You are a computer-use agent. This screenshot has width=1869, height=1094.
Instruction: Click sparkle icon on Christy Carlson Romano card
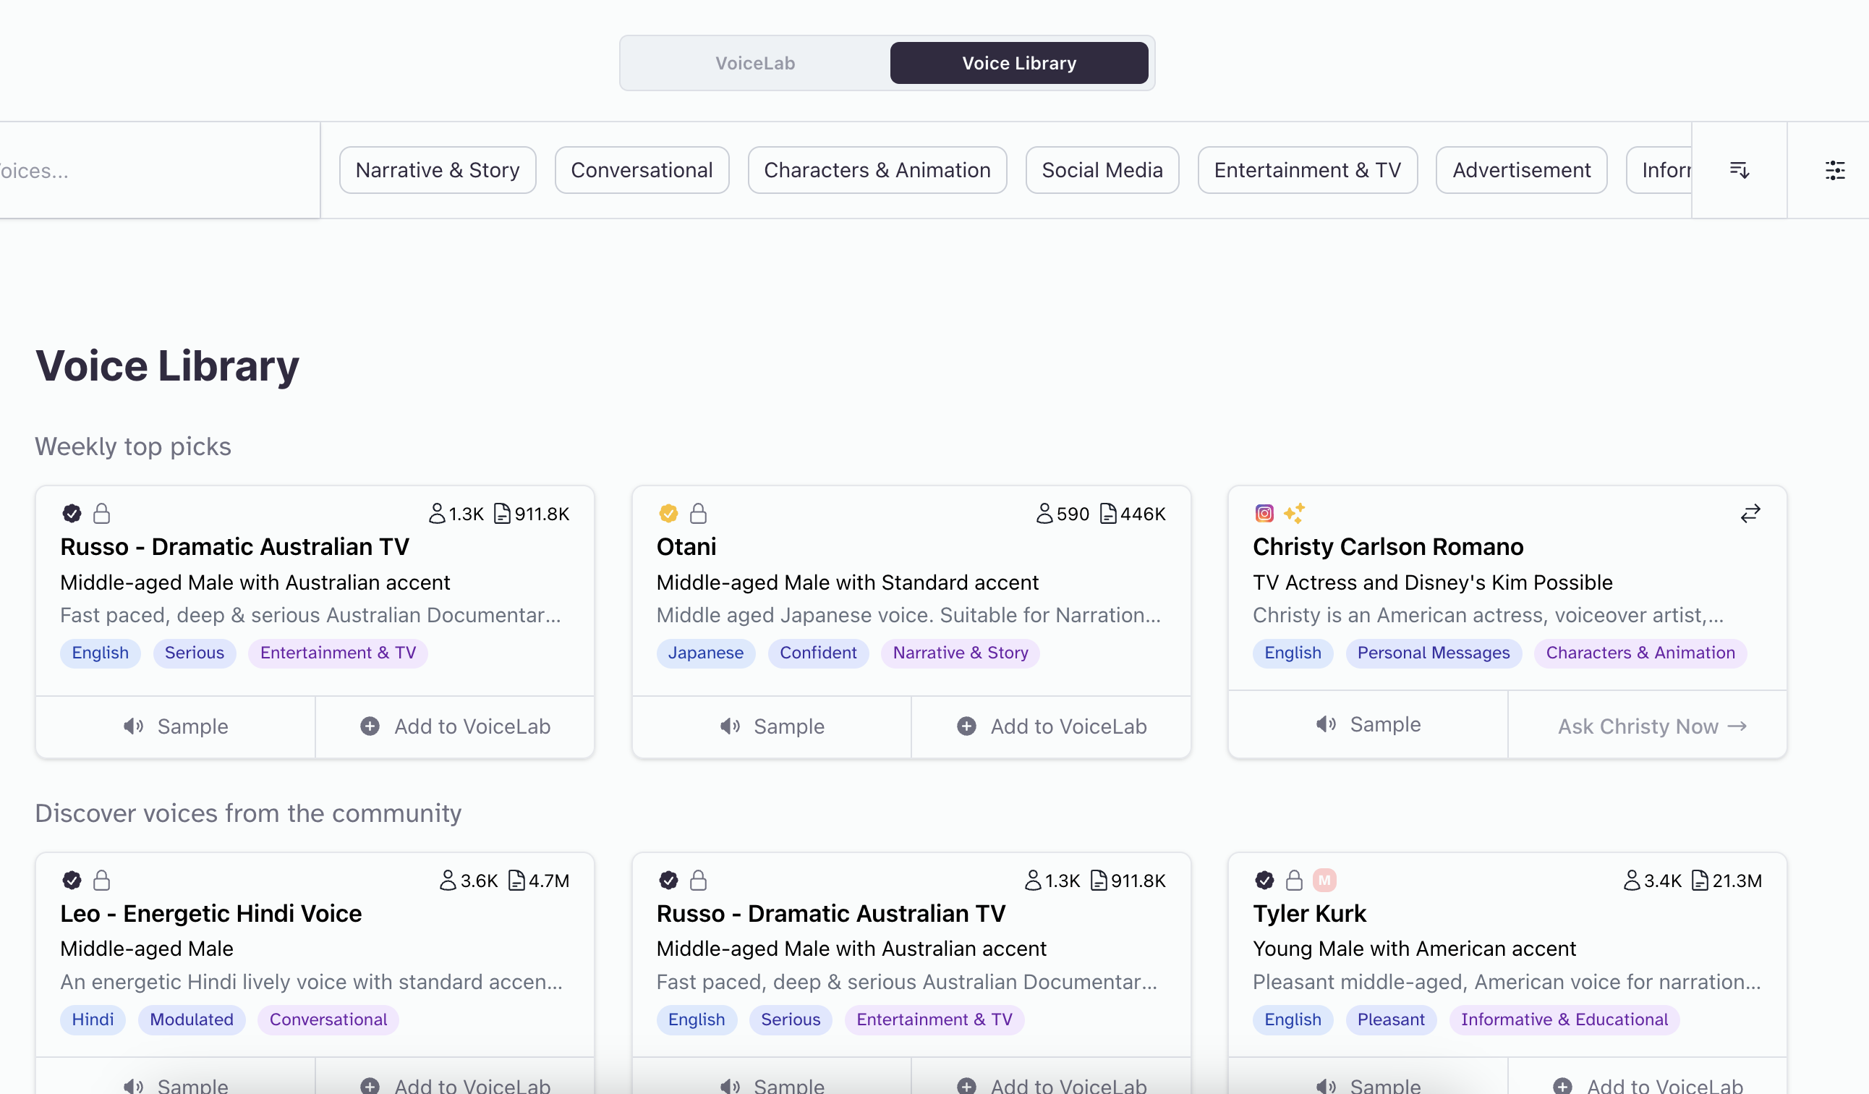(x=1294, y=513)
